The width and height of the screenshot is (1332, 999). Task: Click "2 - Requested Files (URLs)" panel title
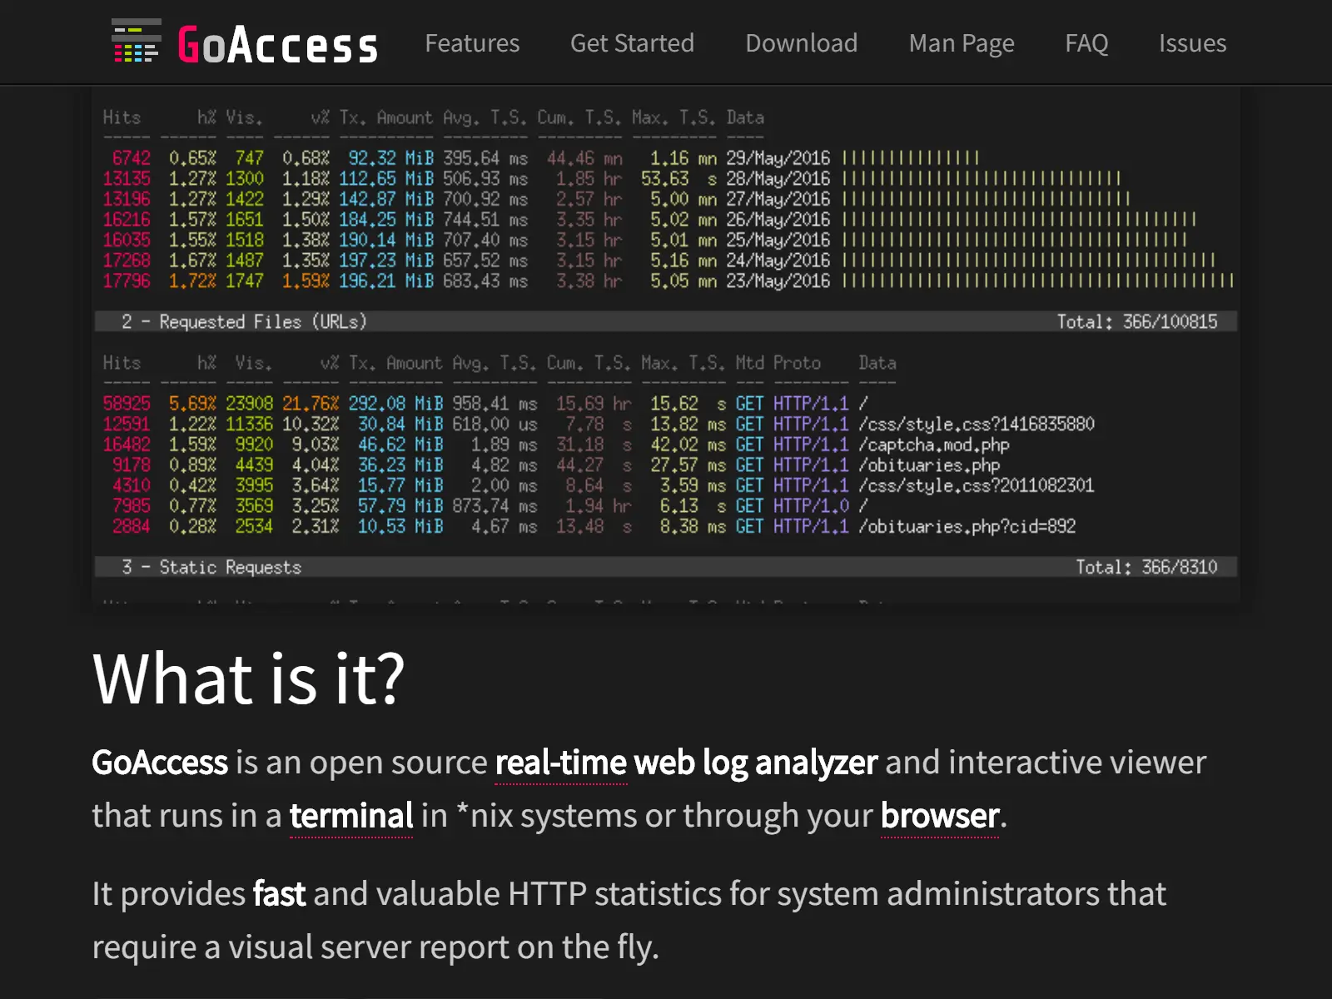point(244,321)
